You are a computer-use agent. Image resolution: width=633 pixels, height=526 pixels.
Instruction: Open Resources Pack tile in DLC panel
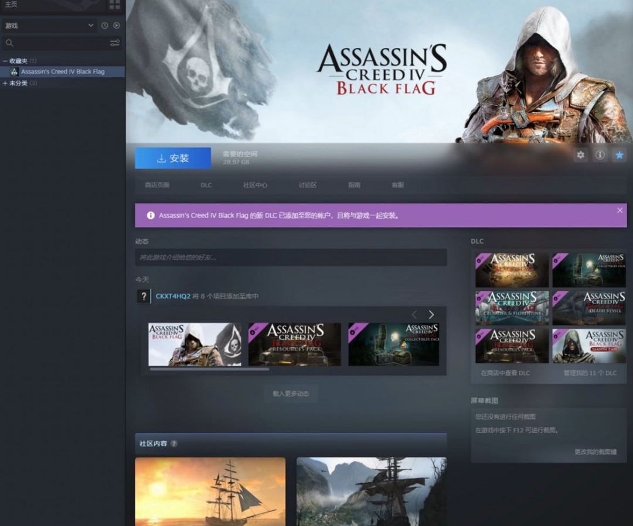(x=512, y=346)
